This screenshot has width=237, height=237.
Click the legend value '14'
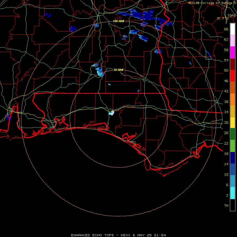[x=226, y=164]
